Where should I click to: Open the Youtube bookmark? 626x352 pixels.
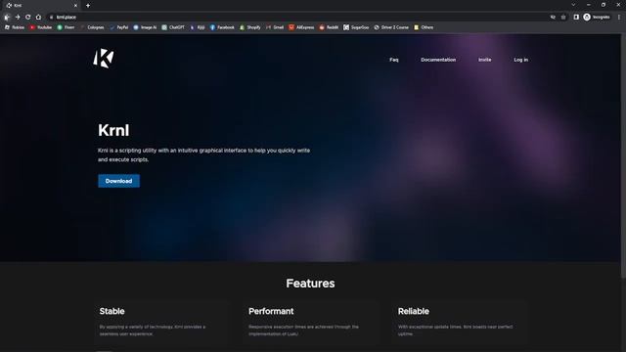pyautogui.click(x=41, y=27)
